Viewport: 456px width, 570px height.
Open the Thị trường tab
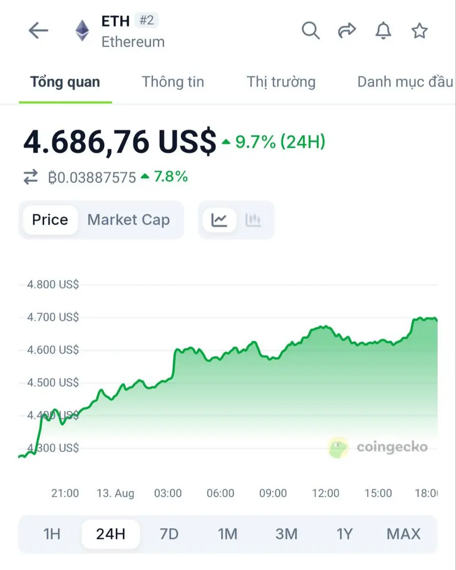point(281,82)
